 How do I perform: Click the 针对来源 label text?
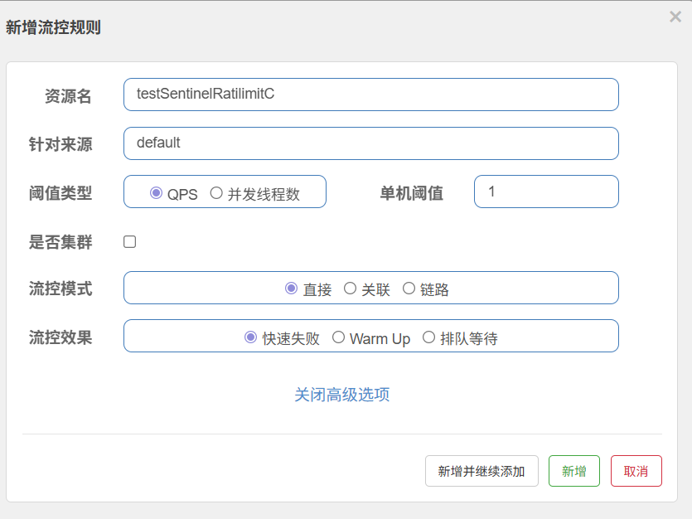[60, 144]
